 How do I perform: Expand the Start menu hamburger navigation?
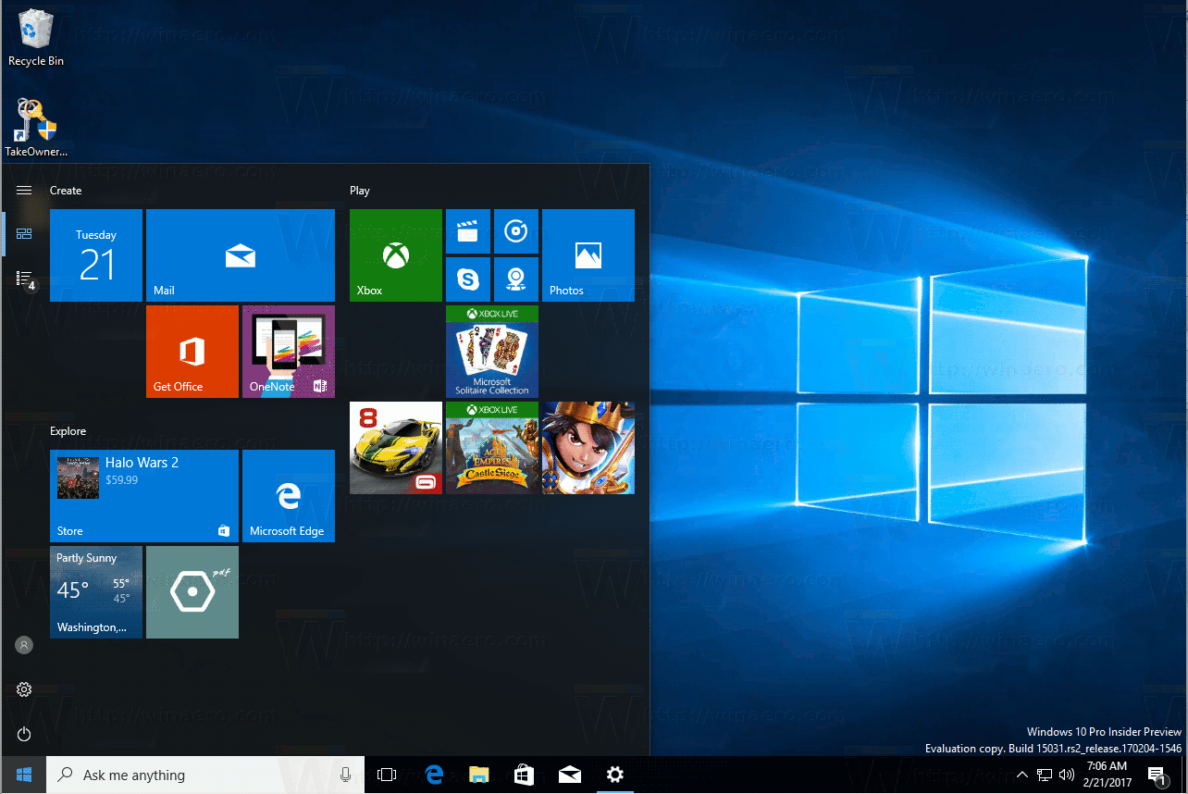coord(24,191)
